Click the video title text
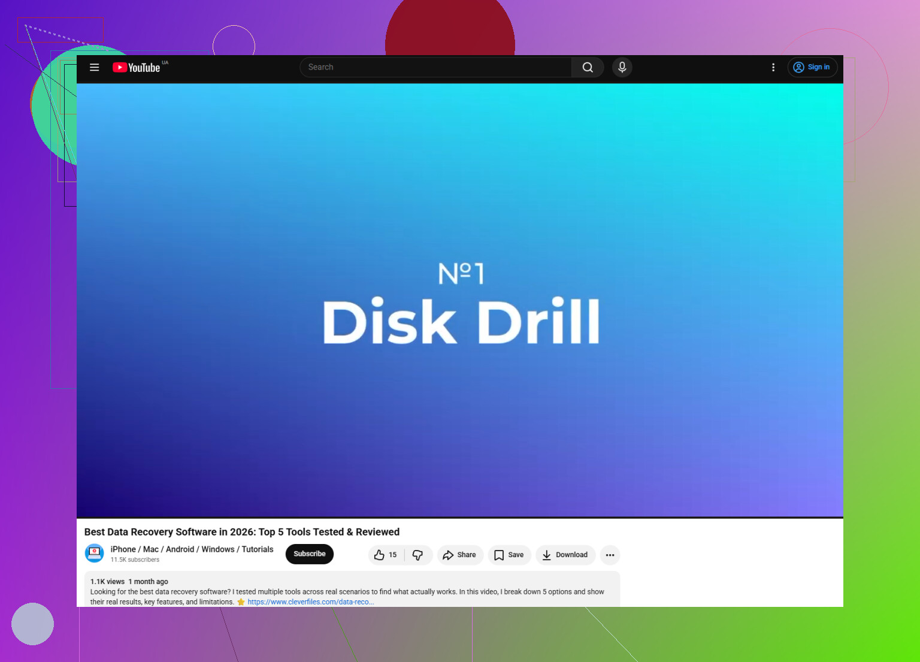This screenshot has height=662, width=920. click(x=242, y=531)
